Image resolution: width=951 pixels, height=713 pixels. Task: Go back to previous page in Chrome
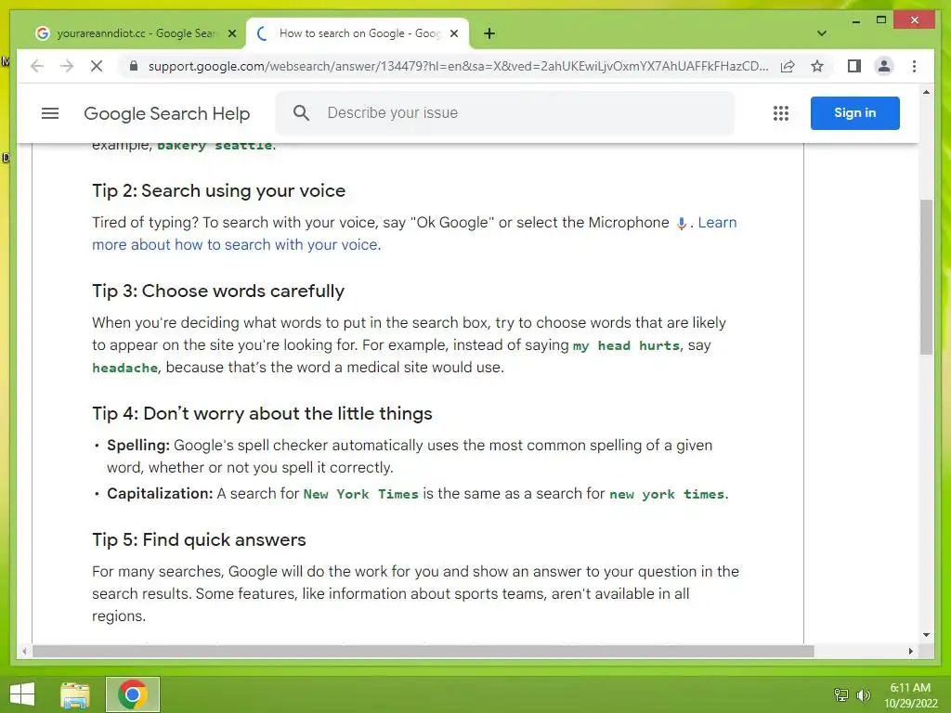coord(37,66)
